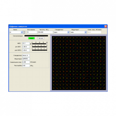Expand the Модуляция Auto dropdown
Screen dimensions: 116x116
[x=86, y=32]
